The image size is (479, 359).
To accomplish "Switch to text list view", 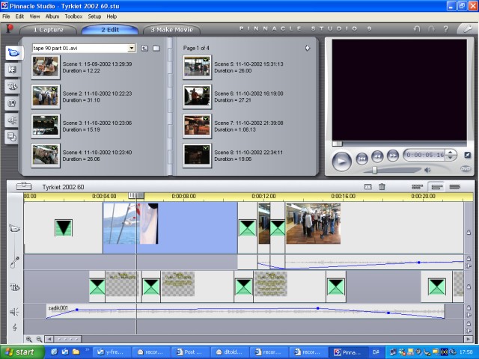I will click(x=455, y=187).
